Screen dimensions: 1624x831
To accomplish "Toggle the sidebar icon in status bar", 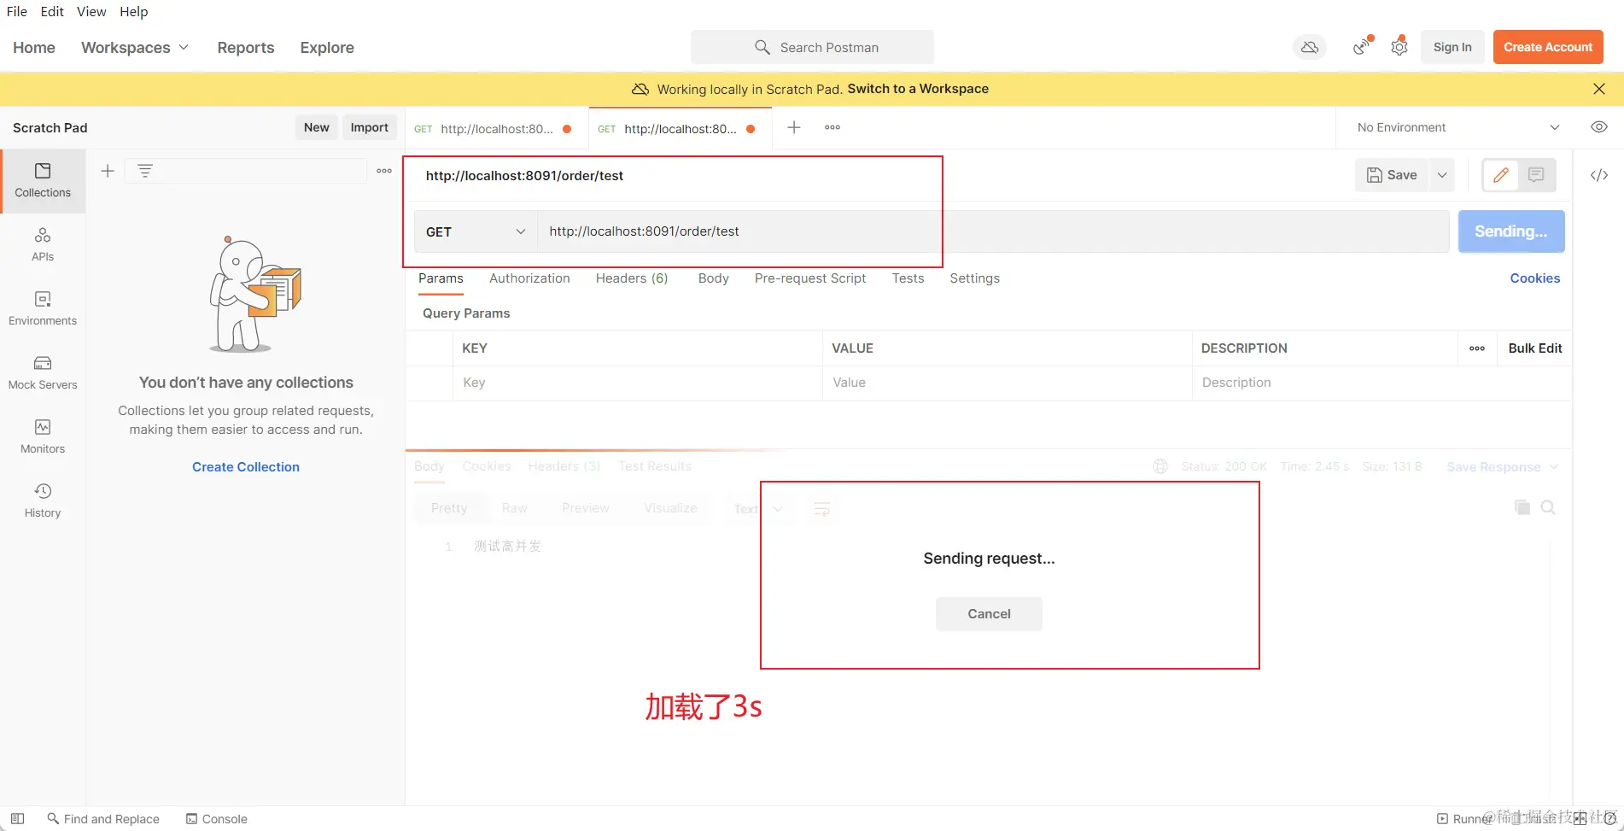I will pyautogui.click(x=17, y=818).
